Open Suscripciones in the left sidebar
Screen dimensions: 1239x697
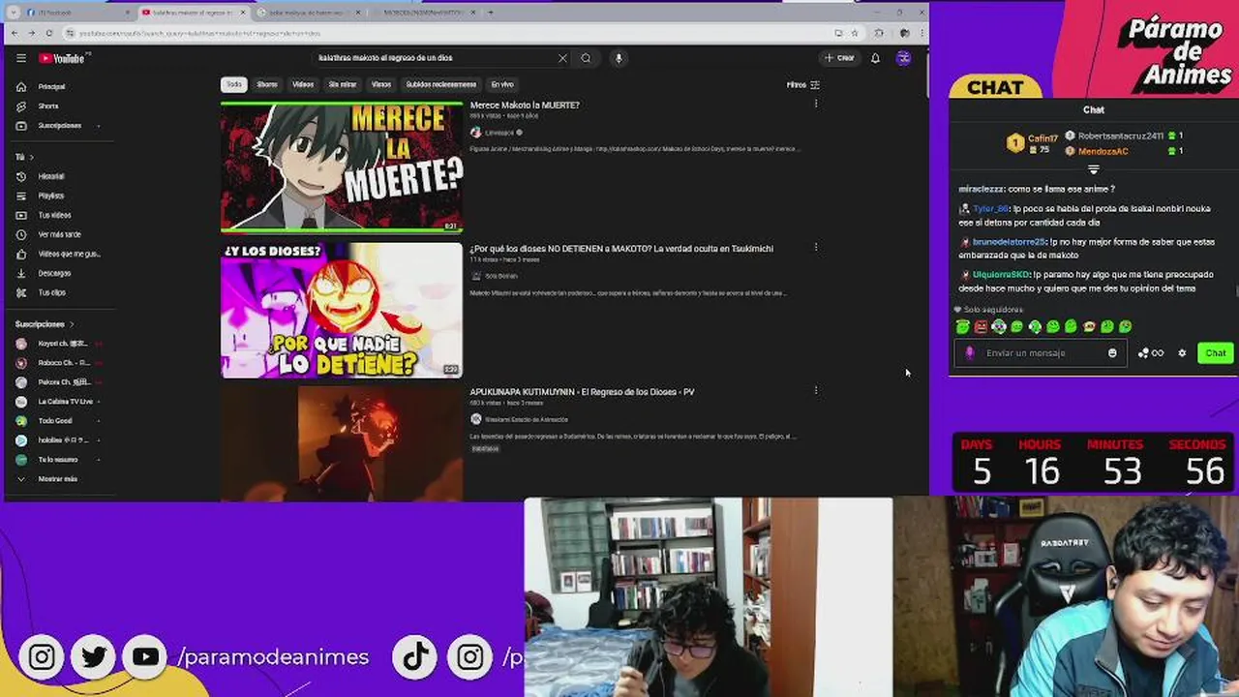tap(59, 125)
